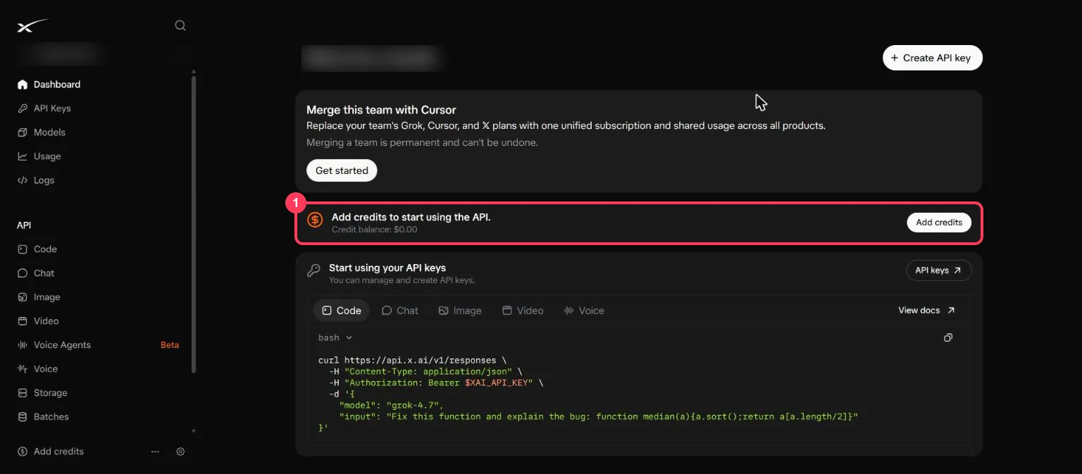This screenshot has width=1082, height=474.
Task: Click the orange dollar coin icon
Action: point(316,220)
